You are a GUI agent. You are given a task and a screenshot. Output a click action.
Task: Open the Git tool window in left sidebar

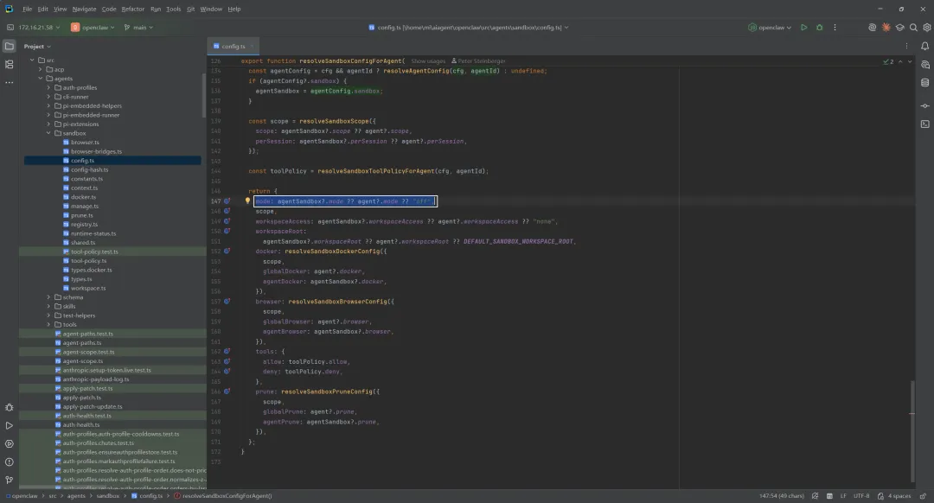10,480
